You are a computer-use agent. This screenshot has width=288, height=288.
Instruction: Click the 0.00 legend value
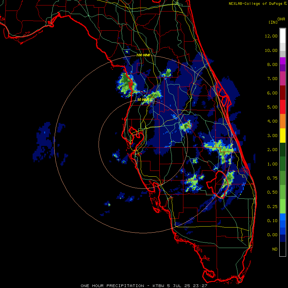pyautogui.click(x=272, y=235)
